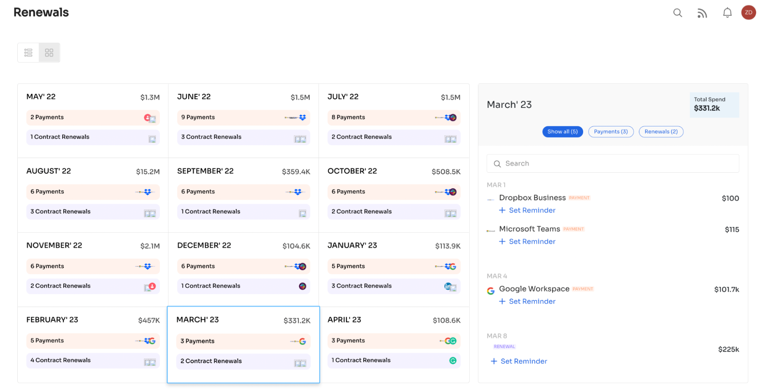
Task: Set Reminder for the MAR 8 renewal
Action: (x=519, y=361)
